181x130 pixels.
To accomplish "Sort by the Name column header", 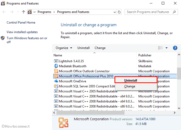I will pos(58,55).
